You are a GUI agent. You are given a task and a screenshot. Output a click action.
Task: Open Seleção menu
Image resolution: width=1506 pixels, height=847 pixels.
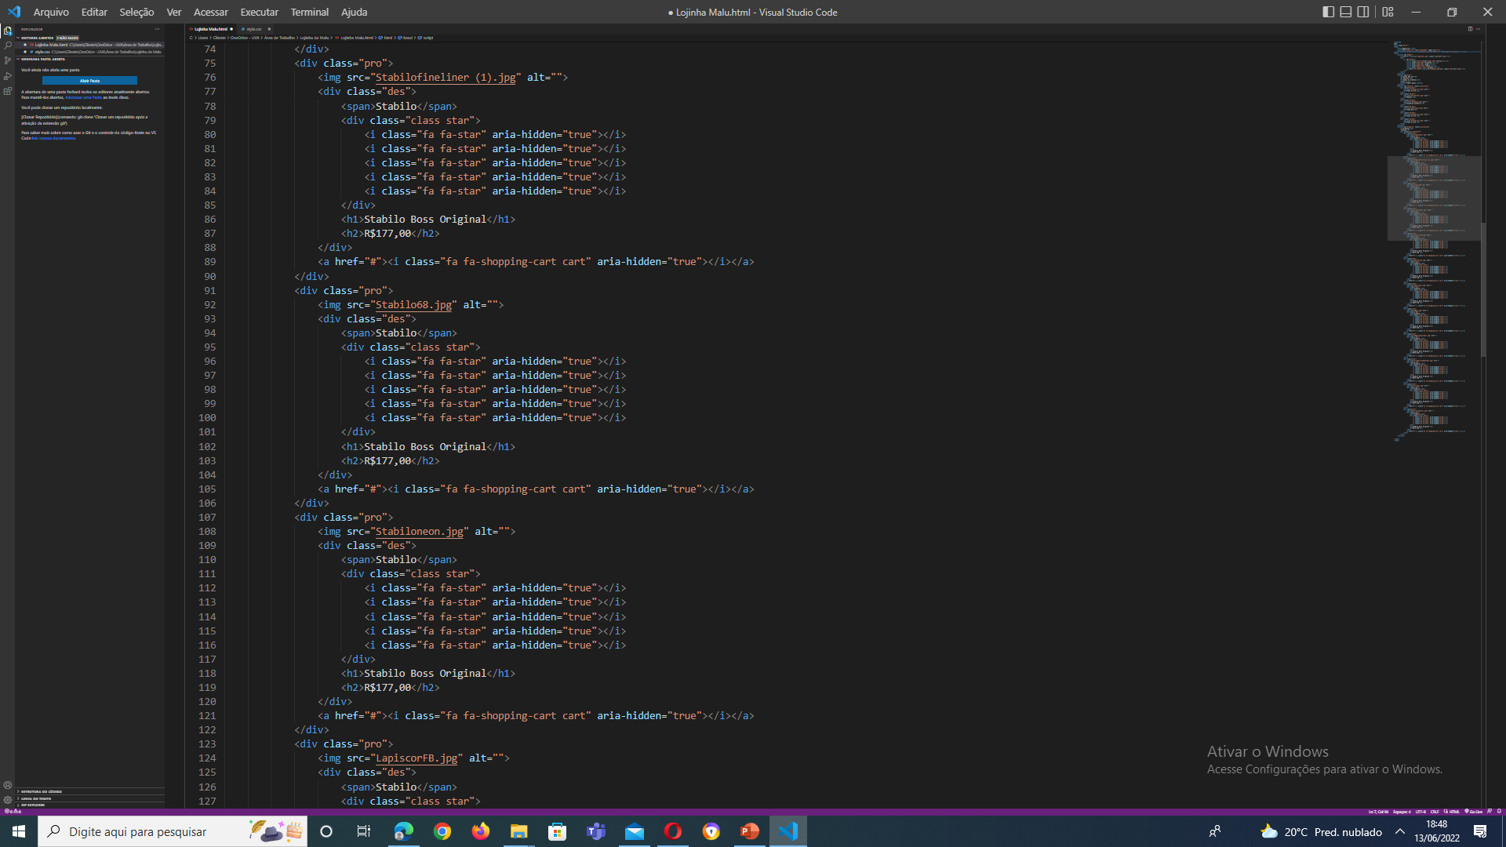point(136,12)
